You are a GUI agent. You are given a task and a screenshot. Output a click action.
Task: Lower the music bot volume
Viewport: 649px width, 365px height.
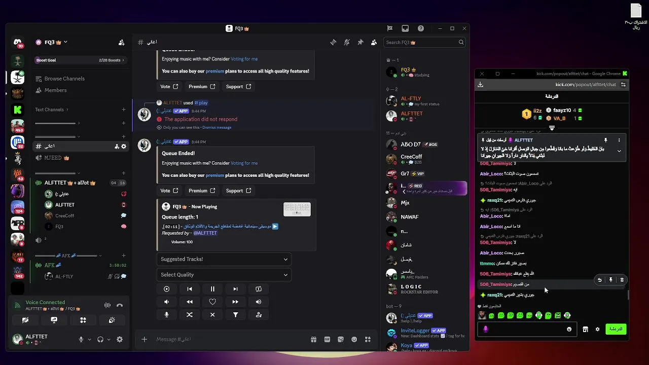point(166,302)
